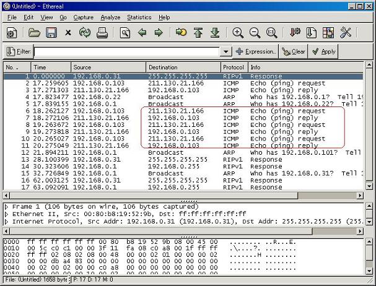Image resolution: width=376 pixels, height=286 pixels.
Task: Click hex offset 0010 in bytes pane
Action: tap(11, 248)
